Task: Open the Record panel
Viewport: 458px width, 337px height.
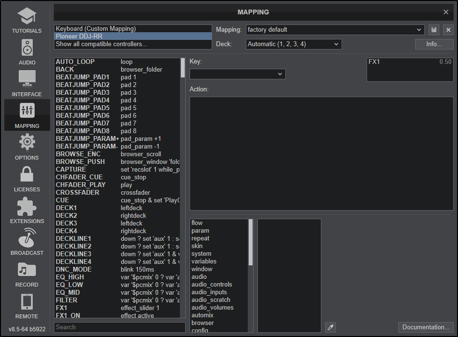Action: 26,274
